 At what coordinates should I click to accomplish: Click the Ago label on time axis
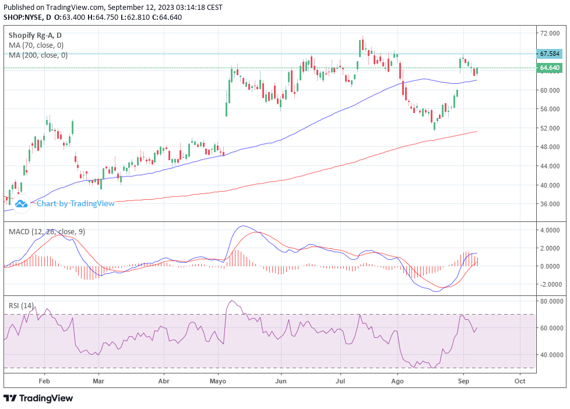pos(397,381)
